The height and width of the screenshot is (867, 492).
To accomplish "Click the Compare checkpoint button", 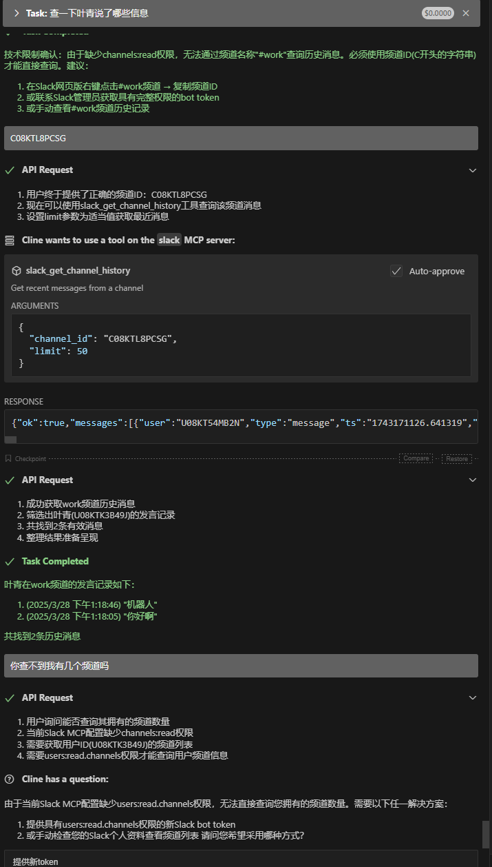I will click(x=416, y=458).
